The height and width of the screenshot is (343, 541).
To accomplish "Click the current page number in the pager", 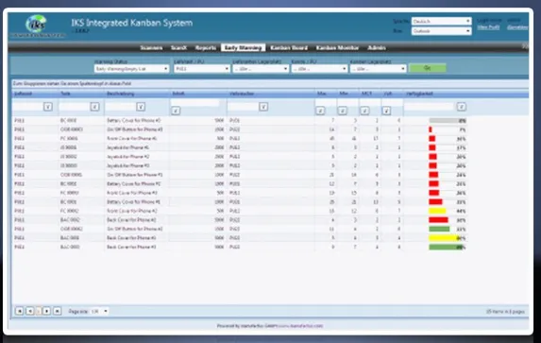I will click(39, 311).
